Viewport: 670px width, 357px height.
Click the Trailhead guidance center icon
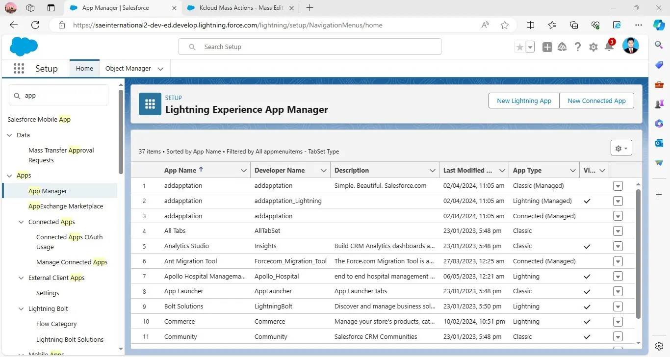tap(563, 47)
